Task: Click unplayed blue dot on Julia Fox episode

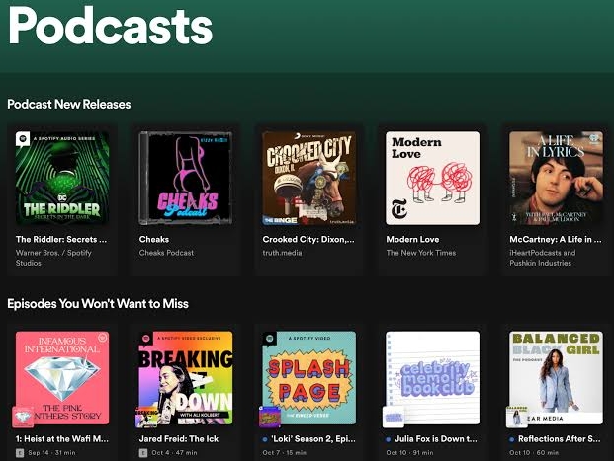Action: click(389, 439)
